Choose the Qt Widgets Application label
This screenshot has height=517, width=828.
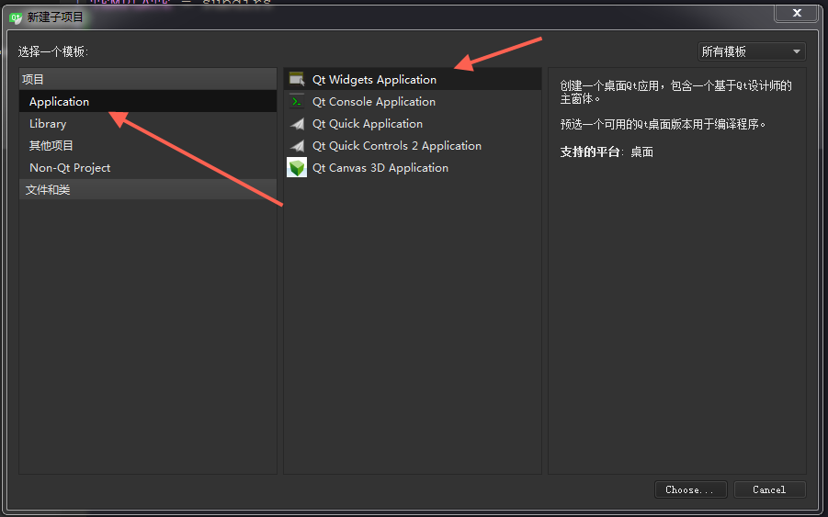coord(374,80)
